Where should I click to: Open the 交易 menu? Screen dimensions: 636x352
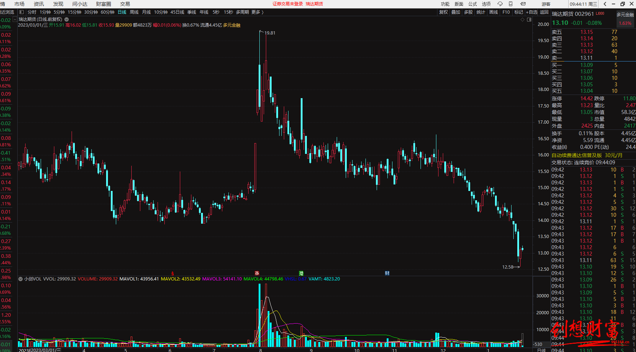click(125, 4)
